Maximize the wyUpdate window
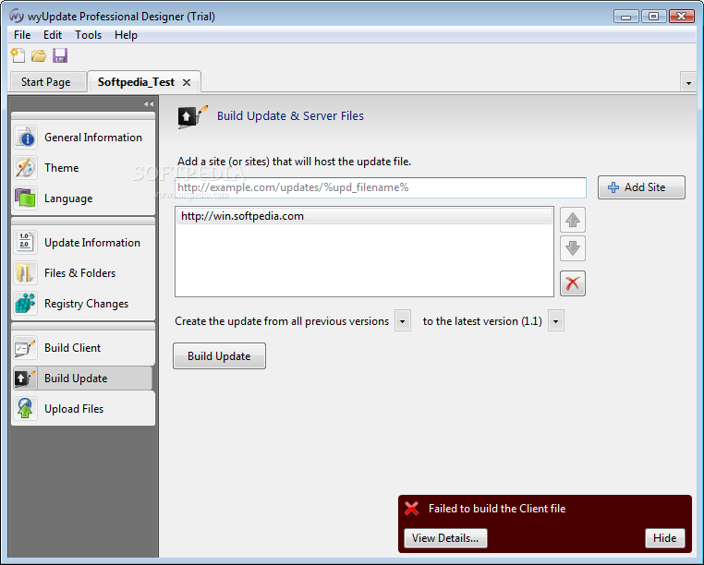Screen dimensions: 704x565 tap(653, 17)
